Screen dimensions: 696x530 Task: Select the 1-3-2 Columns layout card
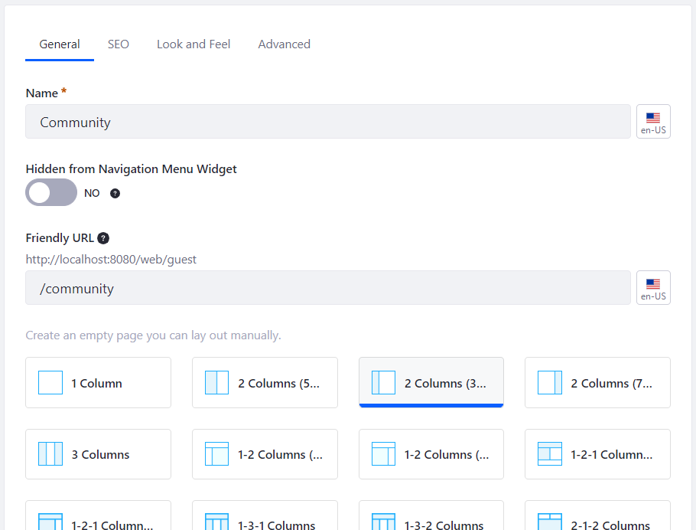click(x=431, y=515)
